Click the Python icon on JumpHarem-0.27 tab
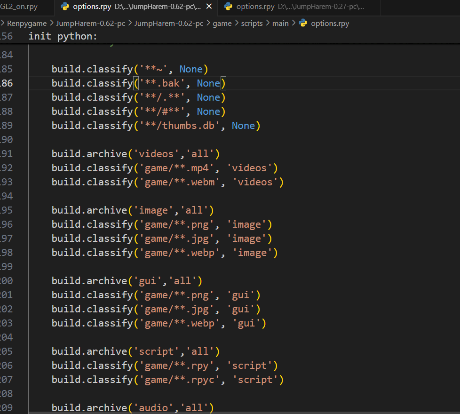This screenshot has height=414, width=460. (228, 7)
